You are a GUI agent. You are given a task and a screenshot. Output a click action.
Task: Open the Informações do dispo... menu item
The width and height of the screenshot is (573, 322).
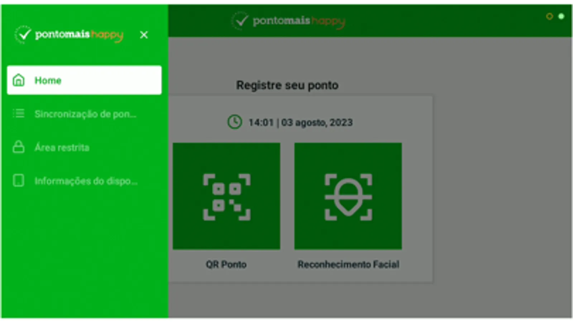point(84,181)
